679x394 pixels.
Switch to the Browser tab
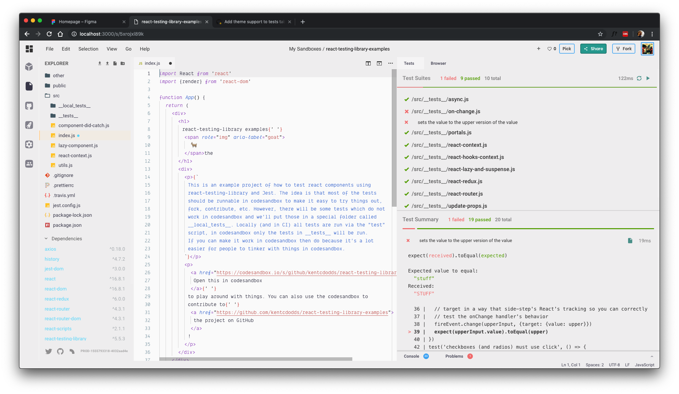(438, 63)
